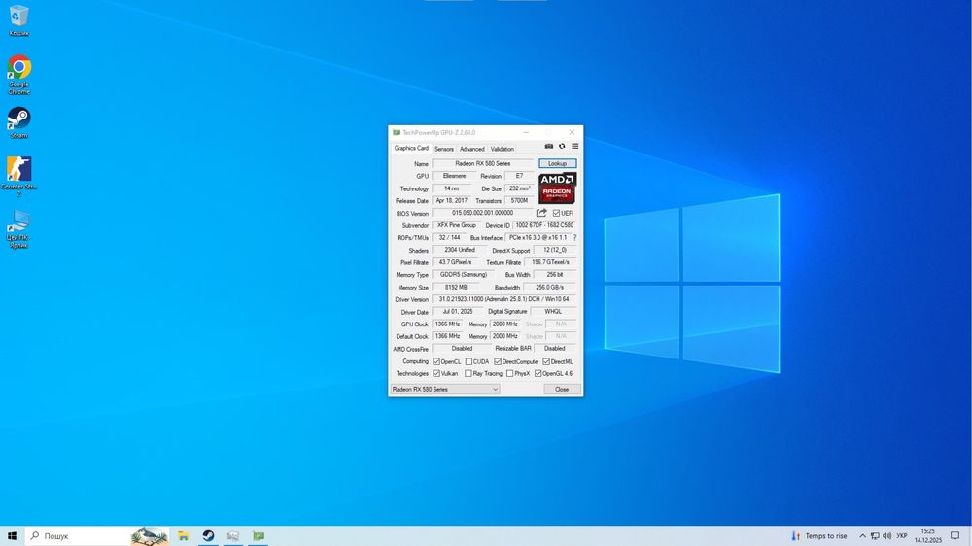This screenshot has width=972, height=546.
Task: Click the Resizable BAR value Disabled
Action: (x=555, y=349)
